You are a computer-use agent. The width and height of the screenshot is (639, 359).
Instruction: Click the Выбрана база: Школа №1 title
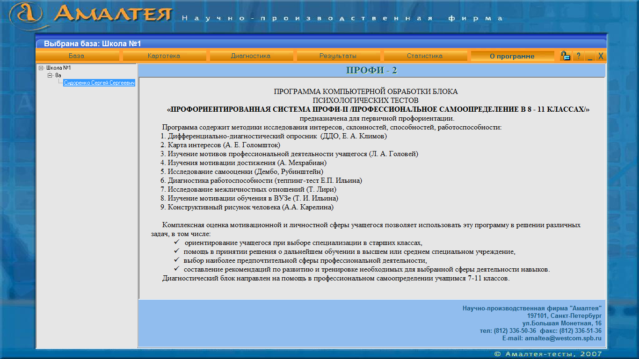(x=93, y=44)
